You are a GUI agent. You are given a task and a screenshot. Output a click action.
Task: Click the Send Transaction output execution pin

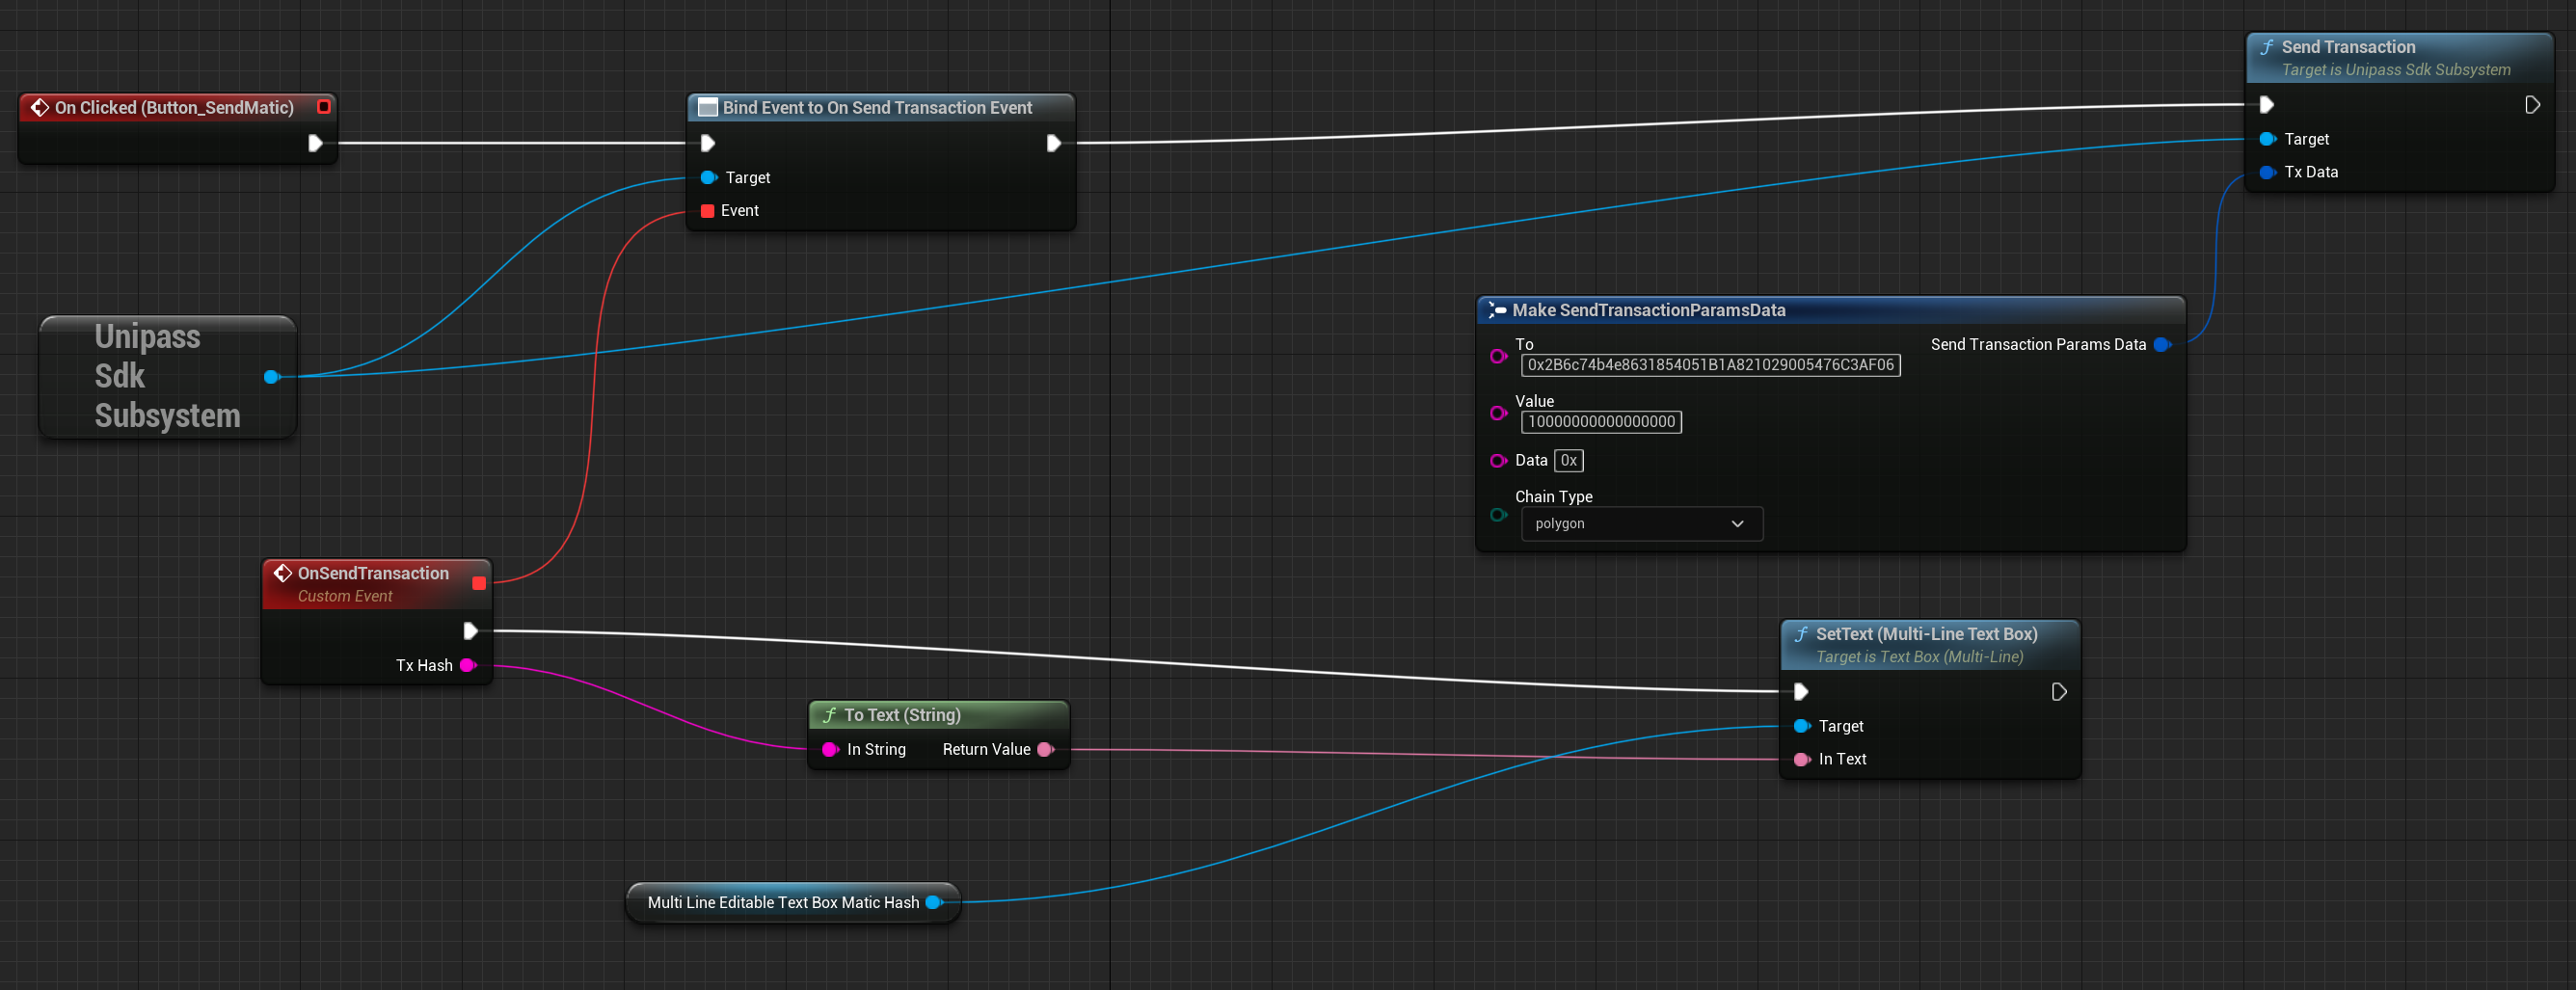point(2532,105)
